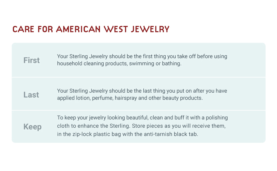Viewport: 277px width, 171px height.
Task: Click the line starting "To keep your jewelry"
Action: [x=142, y=118]
